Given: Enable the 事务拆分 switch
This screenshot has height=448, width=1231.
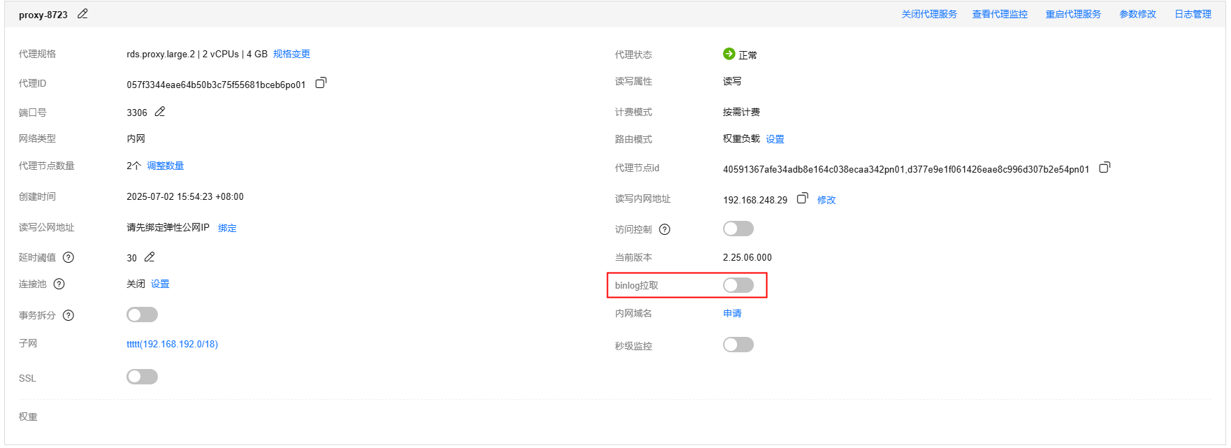Looking at the screenshot, I should click(142, 315).
